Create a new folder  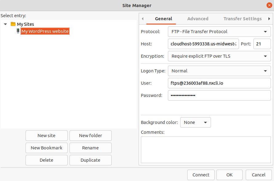click(90, 136)
